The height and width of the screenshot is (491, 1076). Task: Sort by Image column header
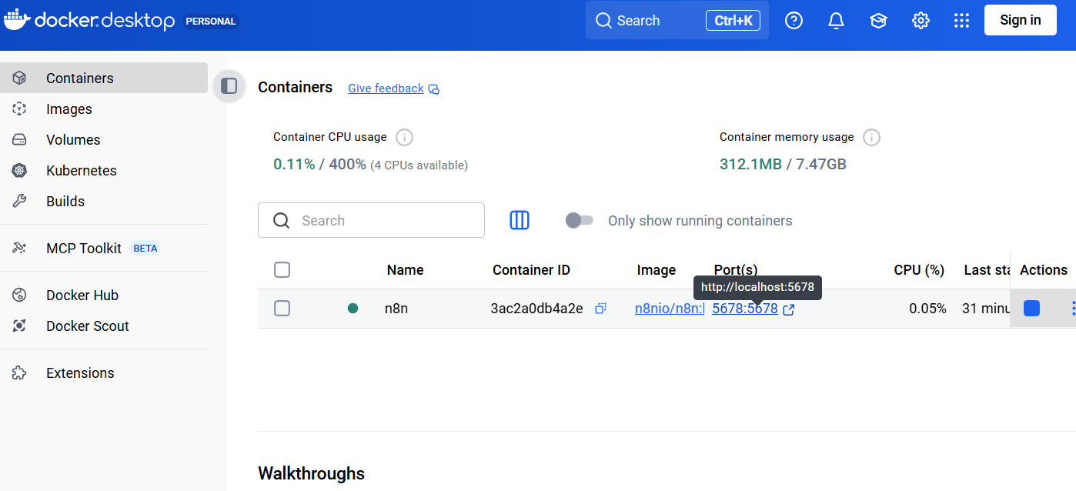[657, 270]
